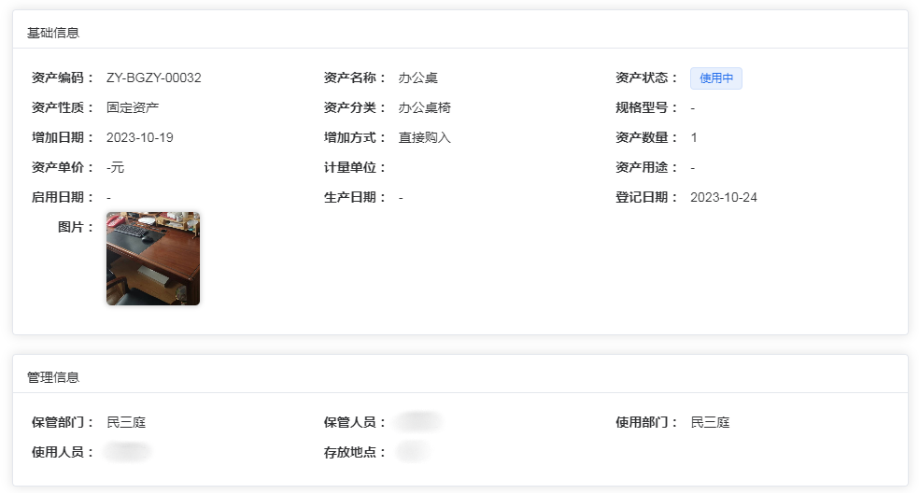Click the 使用人员 label
The height and width of the screenshot is (494, 919).
click(x=63, y=452)
